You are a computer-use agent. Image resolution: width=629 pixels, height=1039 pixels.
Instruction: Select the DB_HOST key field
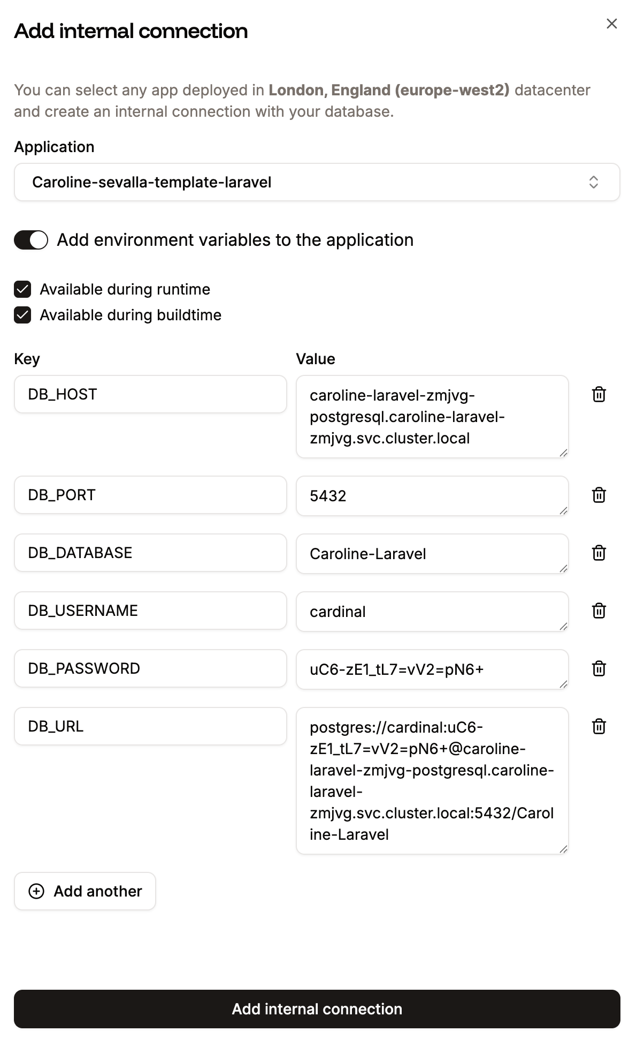[x=150, y=394]
